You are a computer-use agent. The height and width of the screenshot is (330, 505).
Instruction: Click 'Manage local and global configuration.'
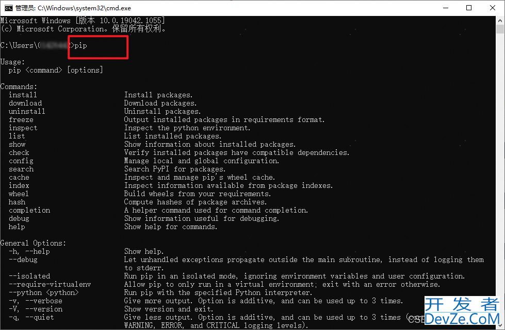point(202,161)
